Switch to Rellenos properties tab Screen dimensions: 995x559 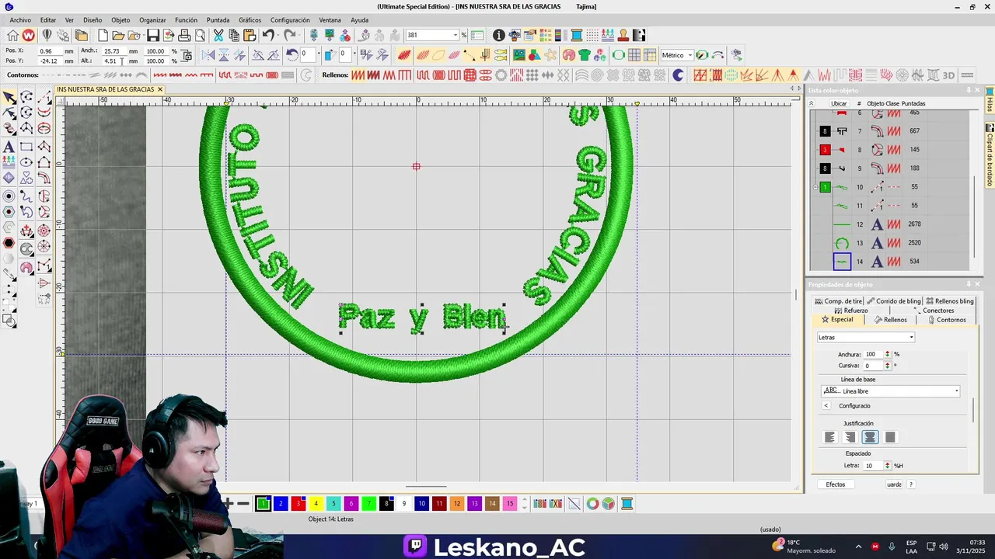point(891,320)
